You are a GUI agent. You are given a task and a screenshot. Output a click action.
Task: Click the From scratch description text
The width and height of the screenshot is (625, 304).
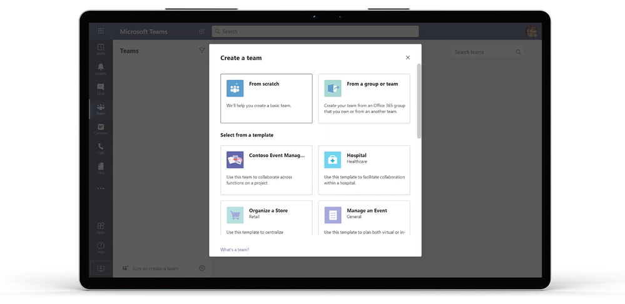click(x=258, y=106)
